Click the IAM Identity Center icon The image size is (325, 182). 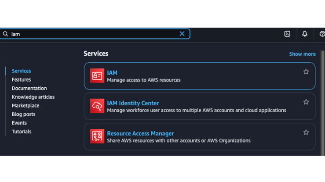(97, 106)
